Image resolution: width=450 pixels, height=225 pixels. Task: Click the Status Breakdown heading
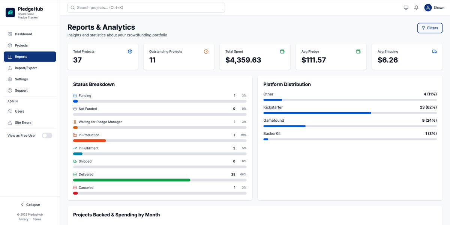(94, 85)
